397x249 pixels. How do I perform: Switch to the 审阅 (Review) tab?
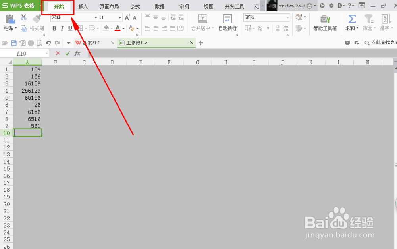click(184, 7)
